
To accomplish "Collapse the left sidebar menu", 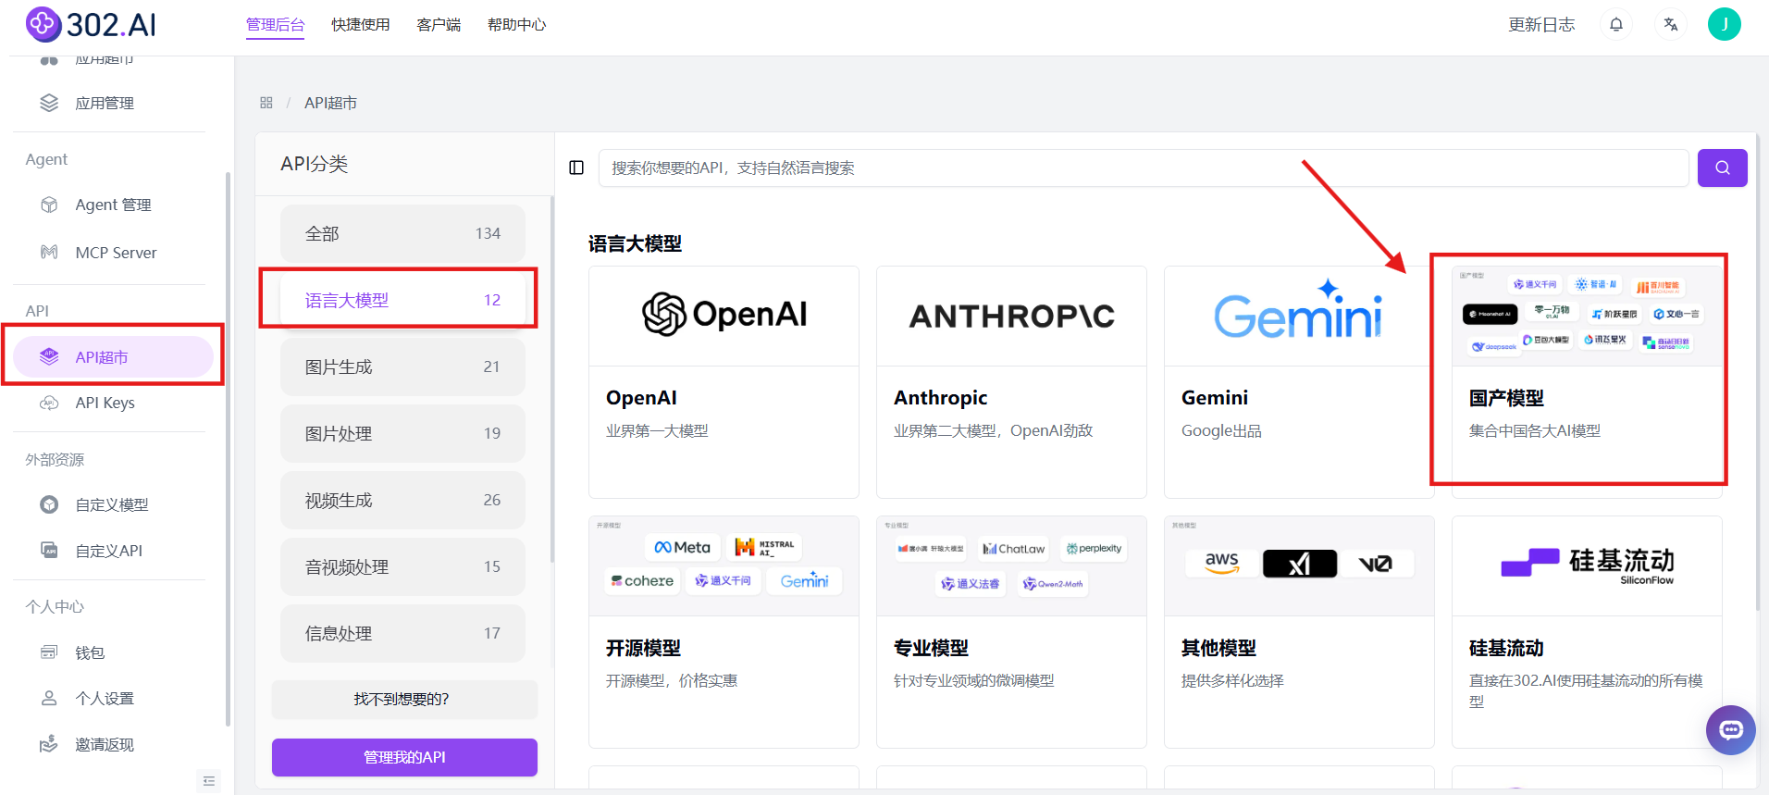I will (x=209, y=781).
